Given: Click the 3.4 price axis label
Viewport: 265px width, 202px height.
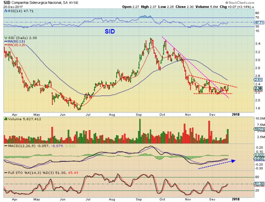Looking at the screenshot, I should click(x=257, y=44).
